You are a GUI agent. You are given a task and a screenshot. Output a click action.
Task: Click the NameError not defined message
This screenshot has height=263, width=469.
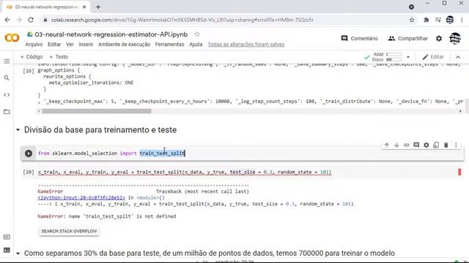107,216
